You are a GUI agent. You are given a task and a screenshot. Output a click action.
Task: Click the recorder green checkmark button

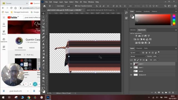coord(35,84)
